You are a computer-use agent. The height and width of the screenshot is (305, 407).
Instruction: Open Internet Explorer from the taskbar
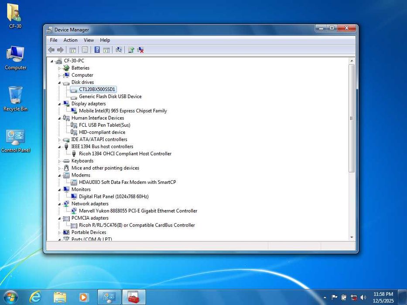pyautogui.click(x=35, y=297)
